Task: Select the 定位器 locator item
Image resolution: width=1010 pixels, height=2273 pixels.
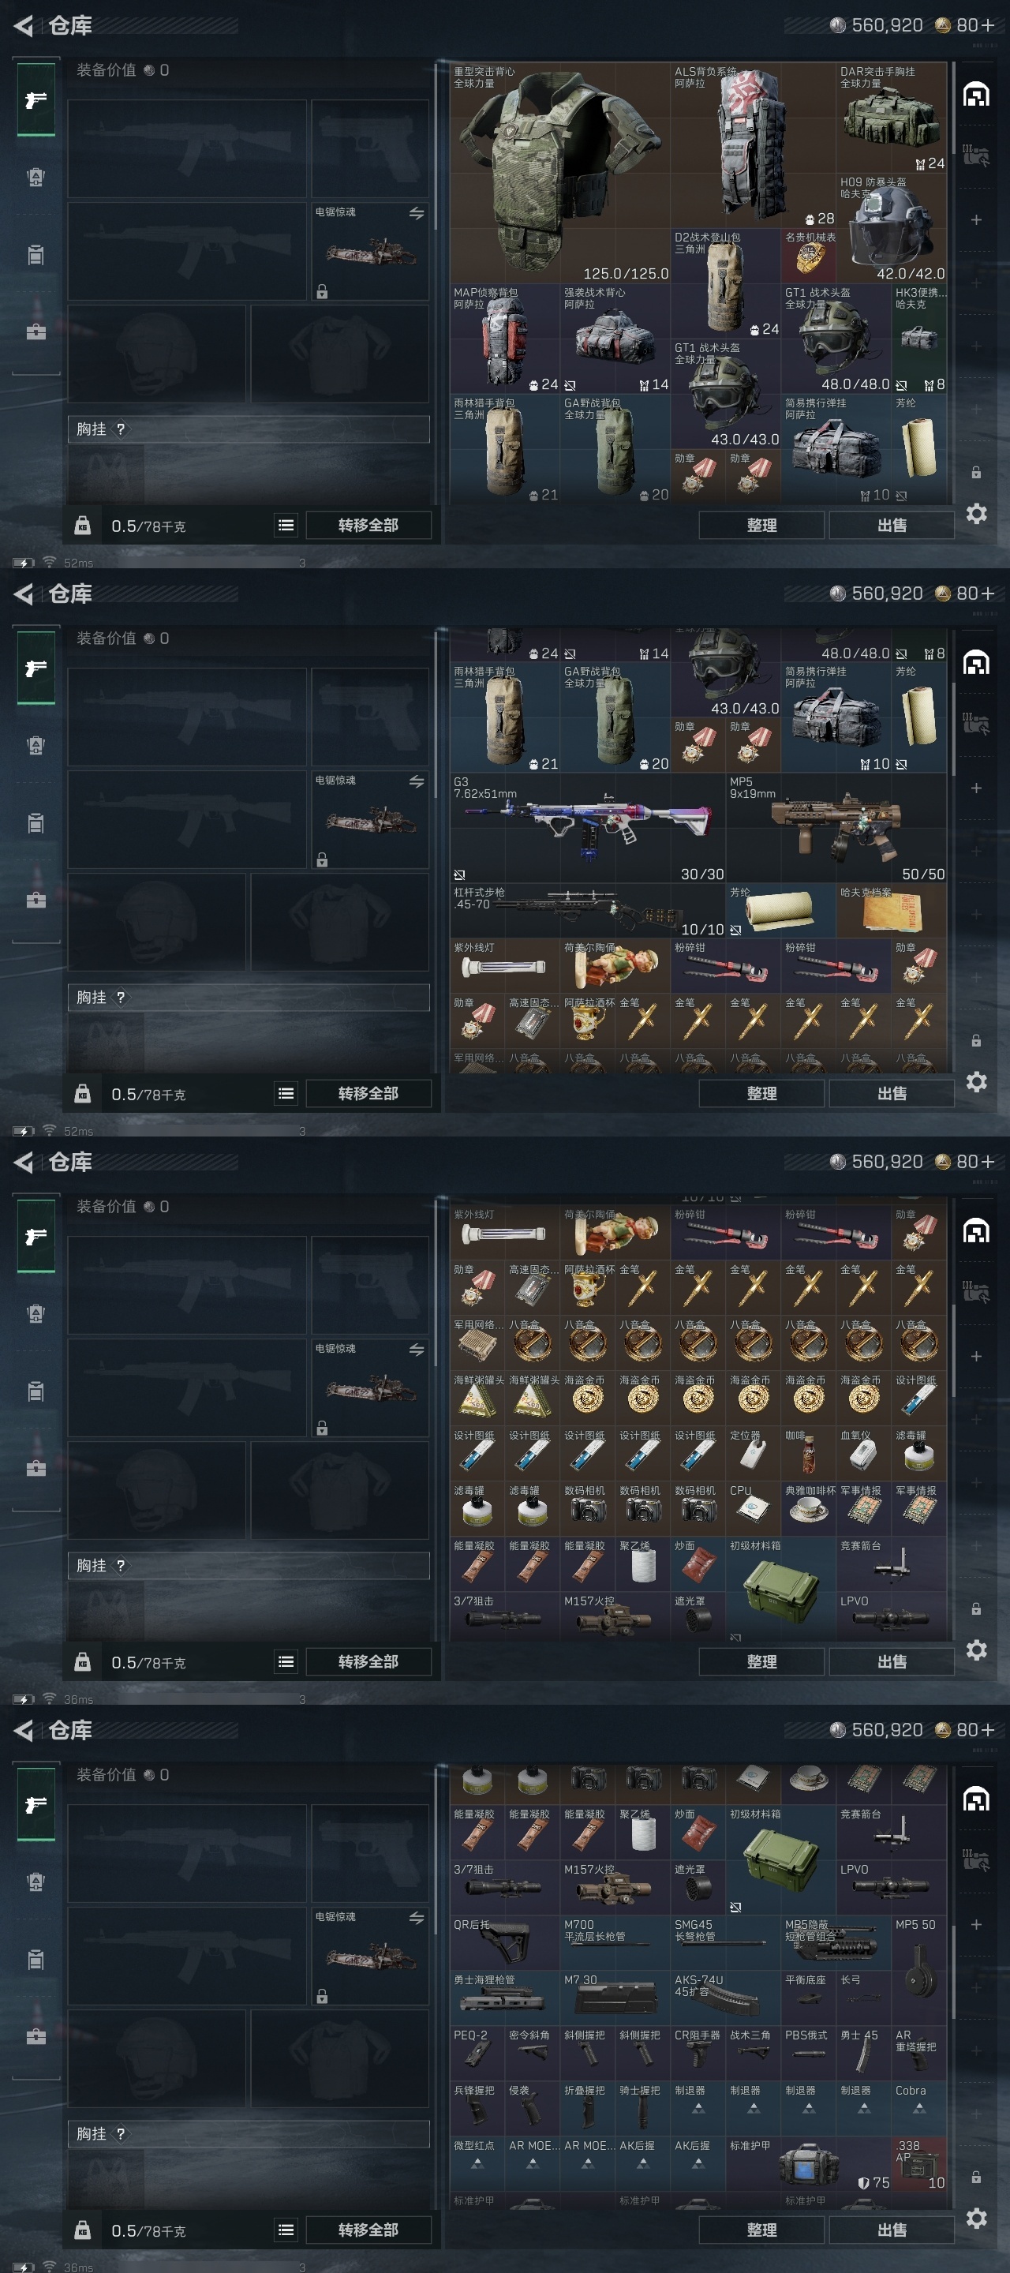Action: coord(753,1453)
